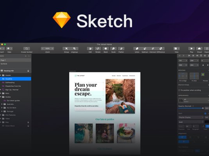Open the H1 text style dropdown
The width and height of the screenshot is (209, 156).
(x=193, y=101)
